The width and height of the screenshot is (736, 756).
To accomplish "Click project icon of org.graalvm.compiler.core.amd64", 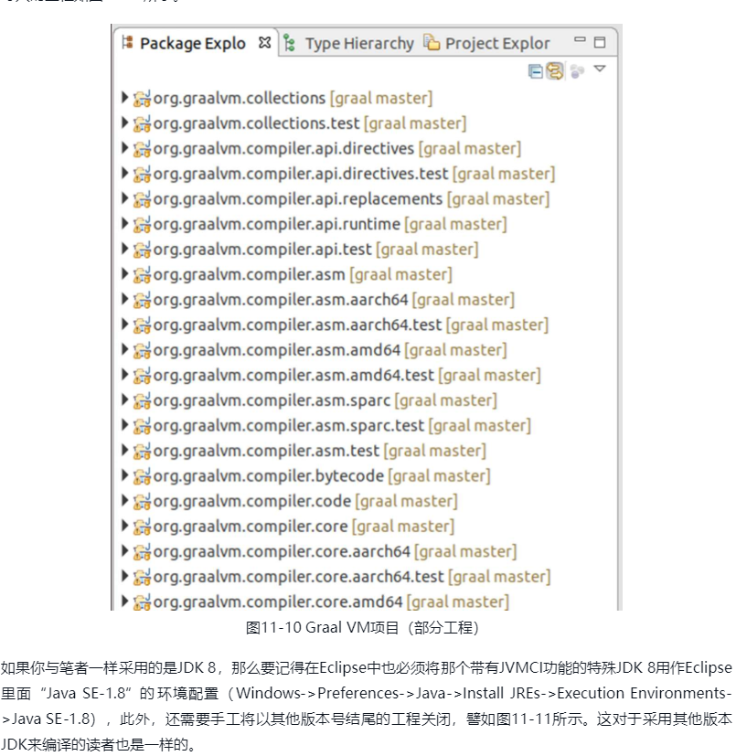I will pyautogui.click(x=142, y=602).
